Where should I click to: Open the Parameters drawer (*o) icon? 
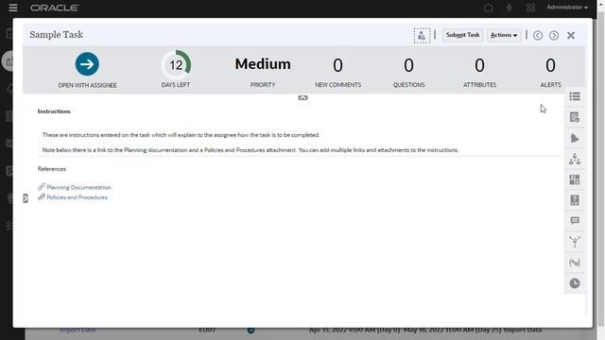(575, 263)
